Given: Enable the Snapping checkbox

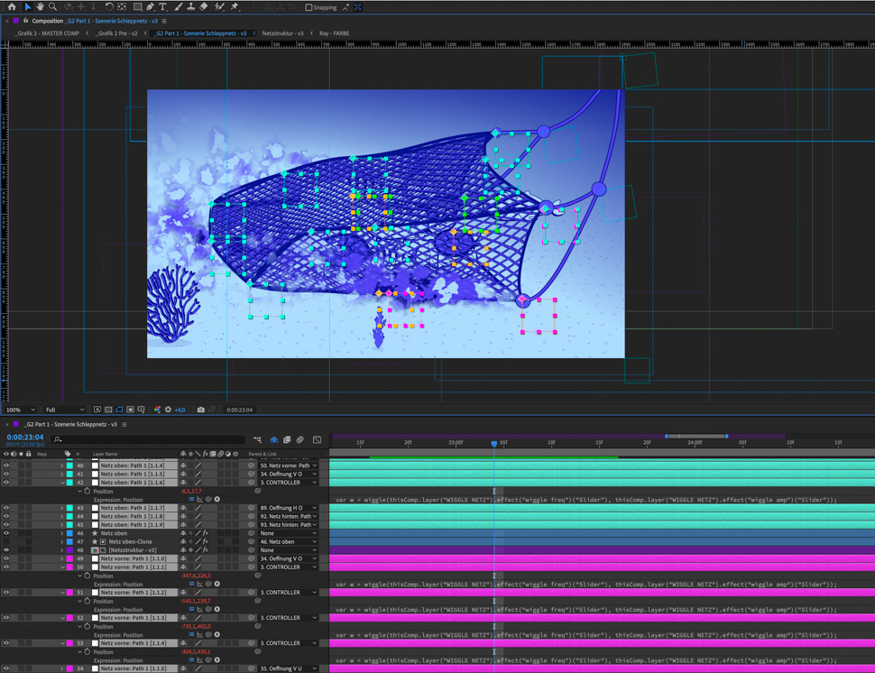Looking at the screenshot, I should [x=309, y=7].
